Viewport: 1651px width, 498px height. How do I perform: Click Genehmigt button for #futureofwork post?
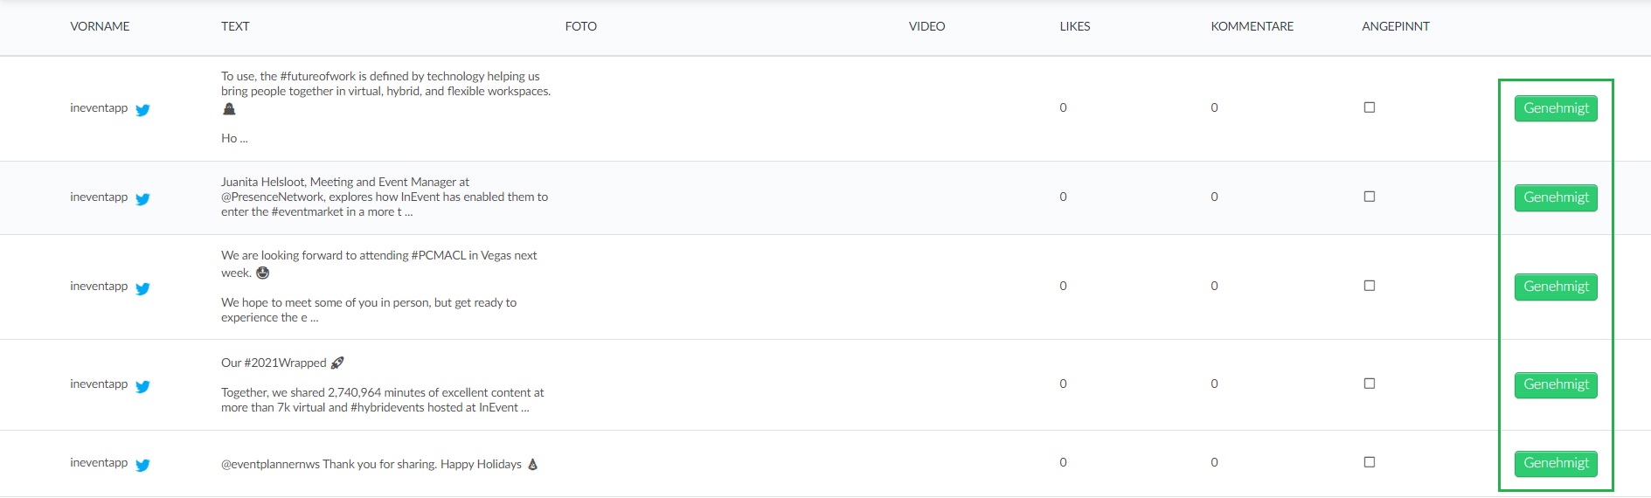tap(1556, 108)
